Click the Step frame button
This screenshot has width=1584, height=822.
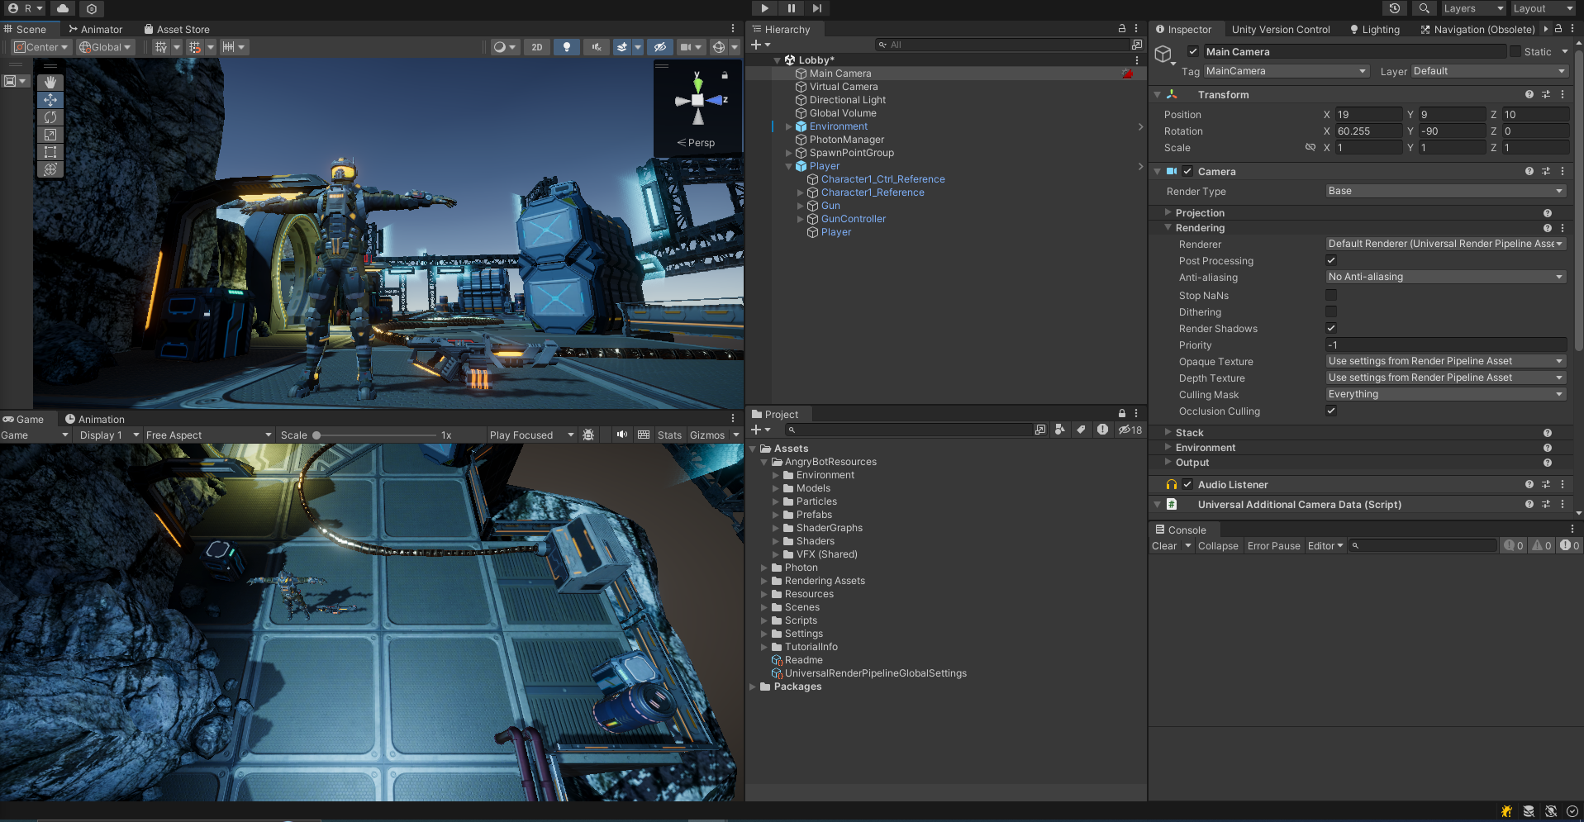pyautogui.click(x=816, y=8)
